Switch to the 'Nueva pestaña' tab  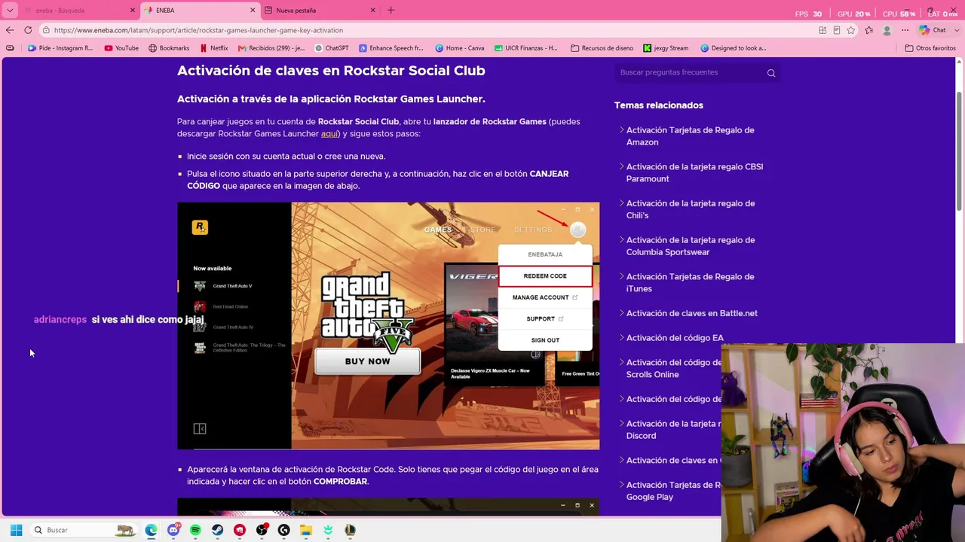(320, 11)
